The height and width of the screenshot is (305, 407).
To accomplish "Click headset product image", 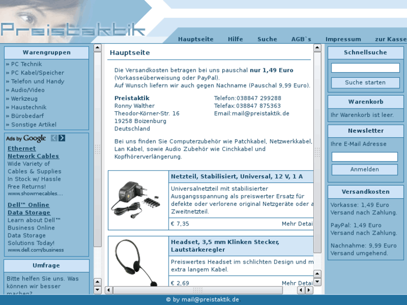I will click(136, 262).
